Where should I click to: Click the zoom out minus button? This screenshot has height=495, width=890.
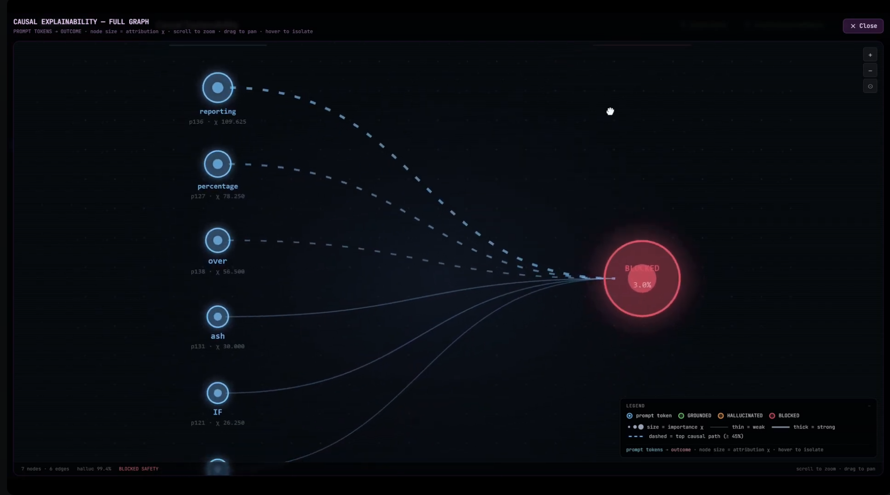(x=870, y=71)
